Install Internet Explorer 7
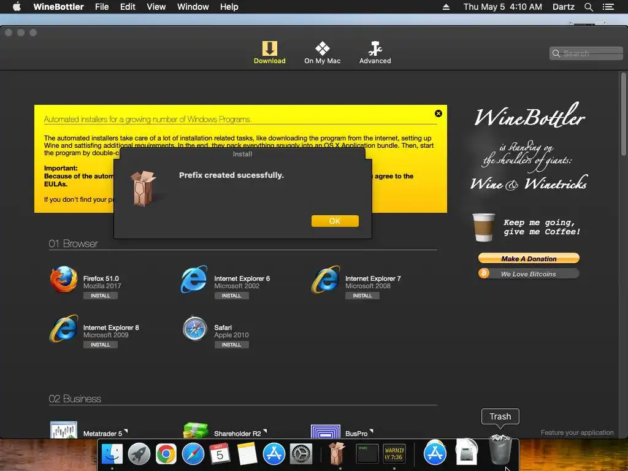This screenshot has height=471, width=628. click(x=362, y=296)
